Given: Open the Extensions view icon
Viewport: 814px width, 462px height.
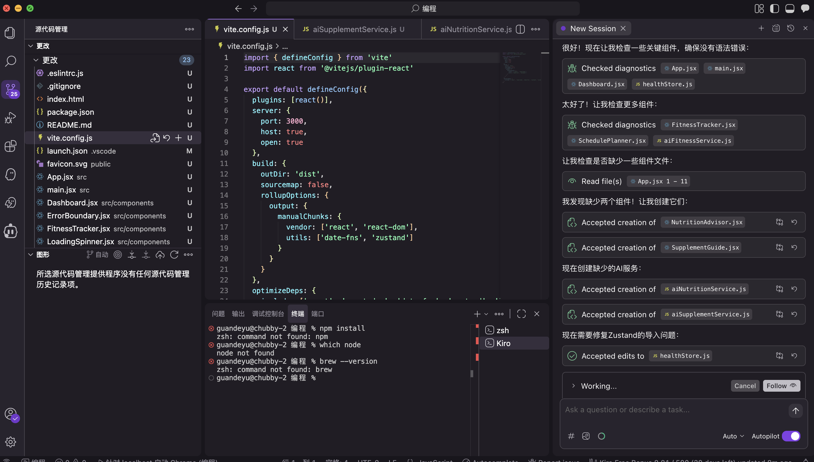Looking at the screenshot, I should tap(10, 146).
